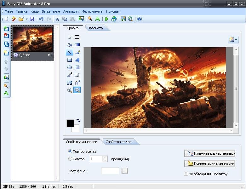Select the gradient fill tool
The height and width of the screenshot is (189, 246).
coord(77,45)
